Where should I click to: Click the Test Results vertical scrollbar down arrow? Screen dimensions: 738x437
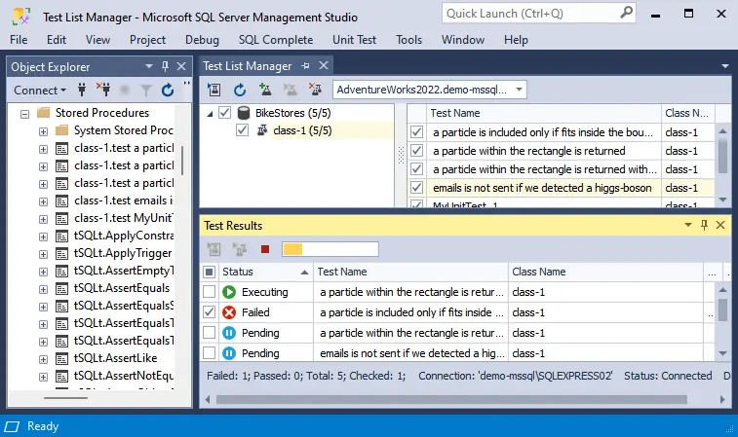click(x=723, y=353)
